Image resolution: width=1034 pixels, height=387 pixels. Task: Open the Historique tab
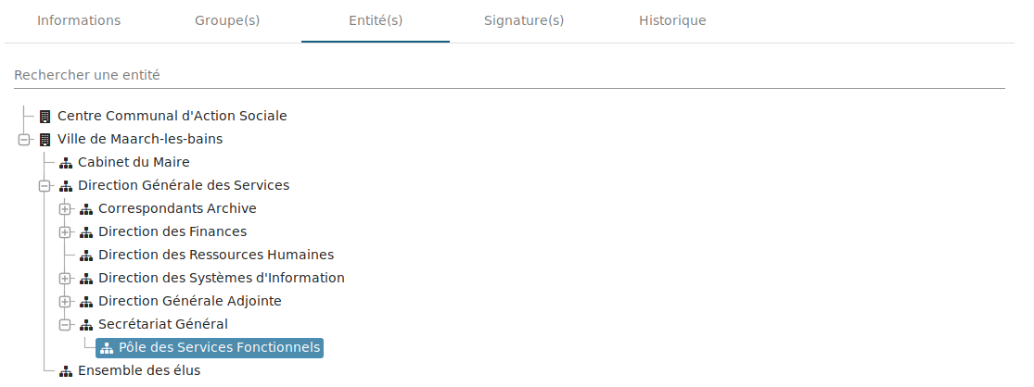pyautogui.click(x=672, y=20)
